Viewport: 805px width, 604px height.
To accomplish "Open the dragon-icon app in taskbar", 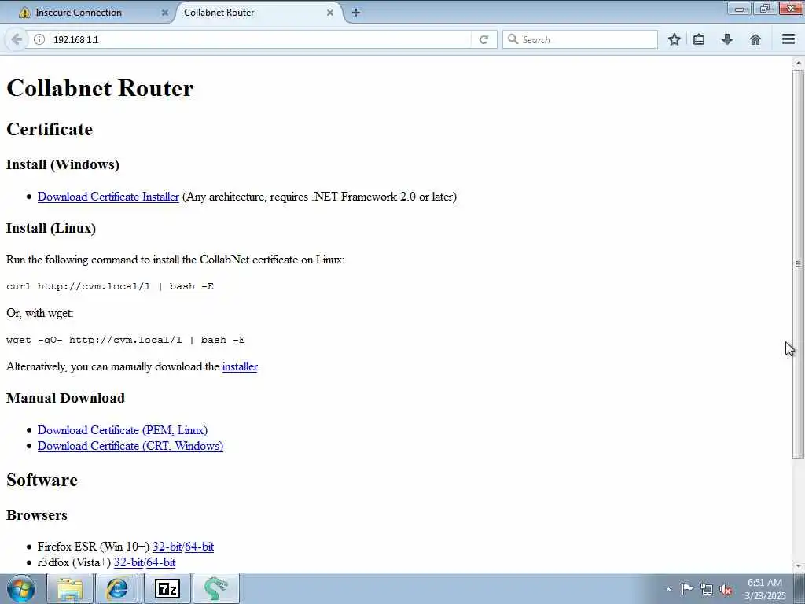I will [x=216, y=588].
